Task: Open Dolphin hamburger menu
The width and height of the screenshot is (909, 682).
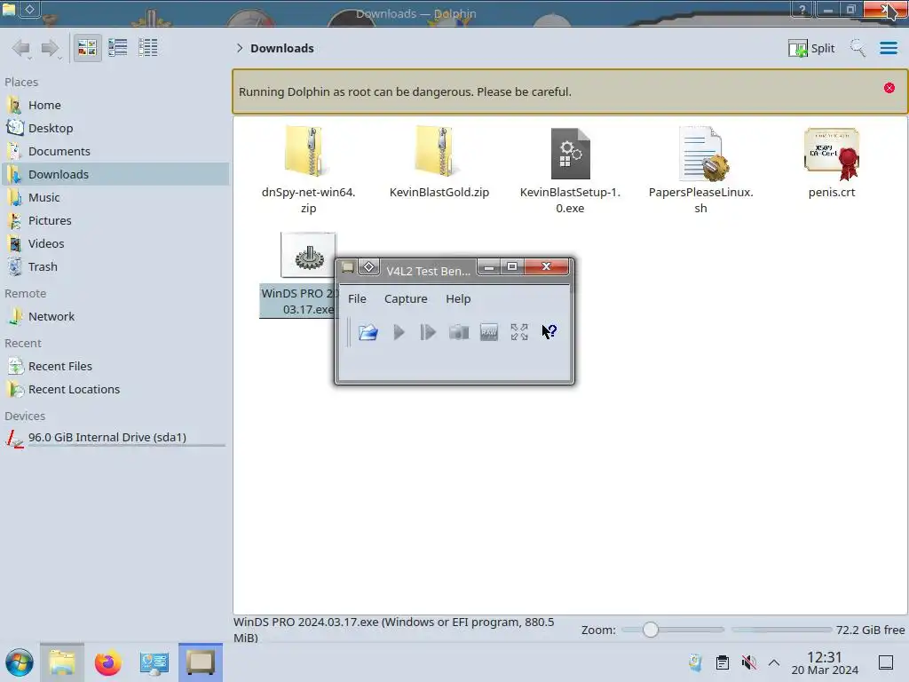Action: point(889,48)
